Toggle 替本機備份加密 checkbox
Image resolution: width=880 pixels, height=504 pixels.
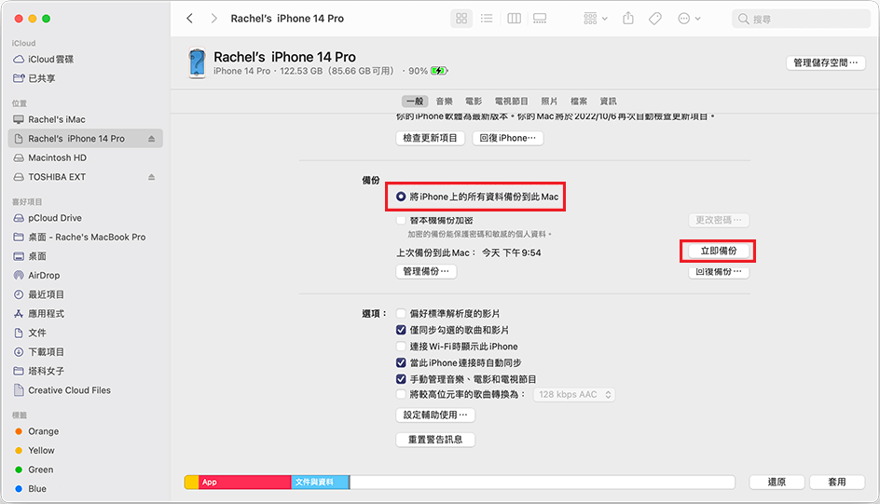click(x=401, y=220)
